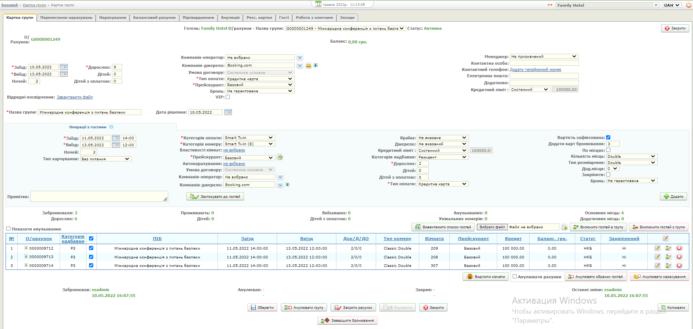The width and height of the screenshot is (693, 329).
Task: Open the Балансовий рахунок tab
Action: (x=154, y=18)
